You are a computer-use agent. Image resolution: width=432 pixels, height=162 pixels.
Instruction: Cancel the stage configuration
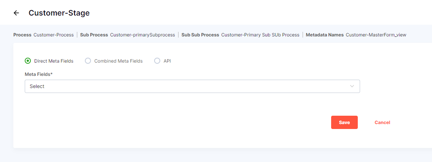[382, 122]
